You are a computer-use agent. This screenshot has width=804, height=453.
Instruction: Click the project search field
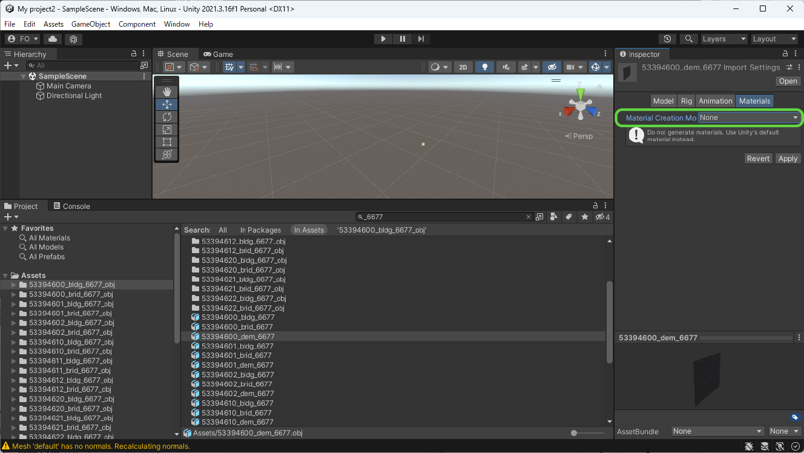(x=442, y=217)
